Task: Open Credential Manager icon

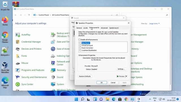Action: pyautogui.click(x=18, y=42)
